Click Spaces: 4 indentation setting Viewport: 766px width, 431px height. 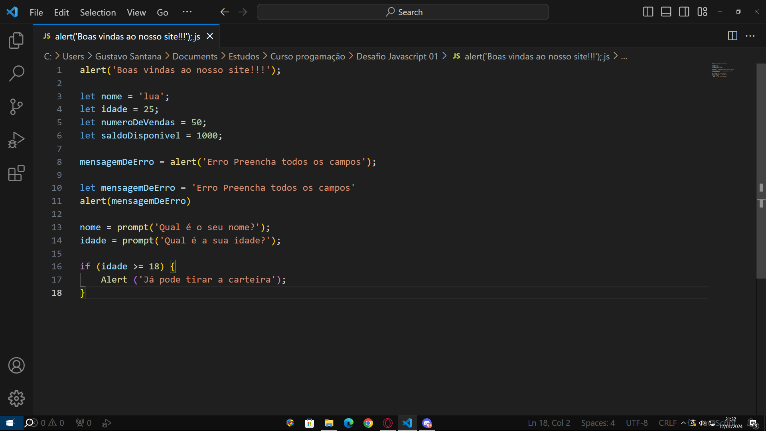[598, 423]
